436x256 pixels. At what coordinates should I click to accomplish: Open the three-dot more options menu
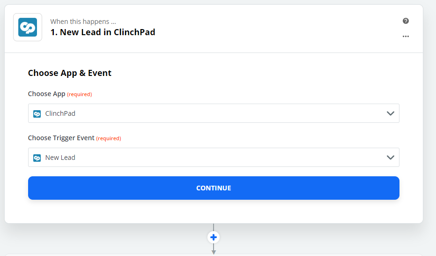(406, 37)
